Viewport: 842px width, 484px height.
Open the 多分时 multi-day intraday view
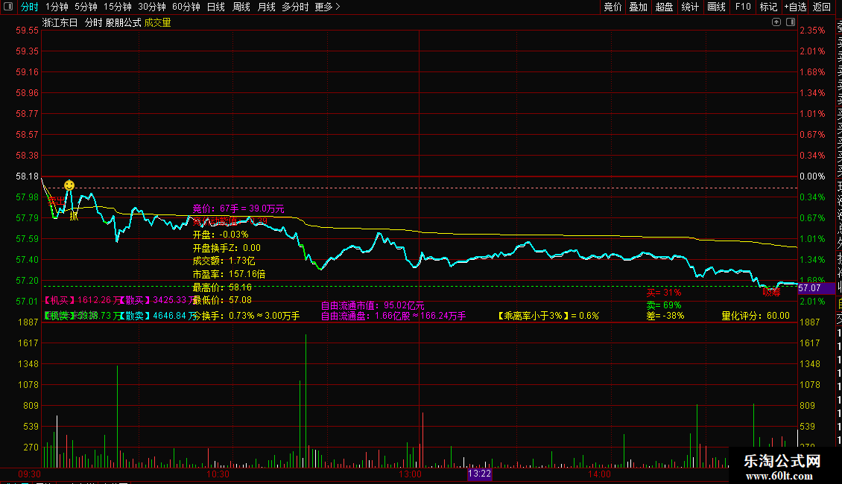pos(295,7)
